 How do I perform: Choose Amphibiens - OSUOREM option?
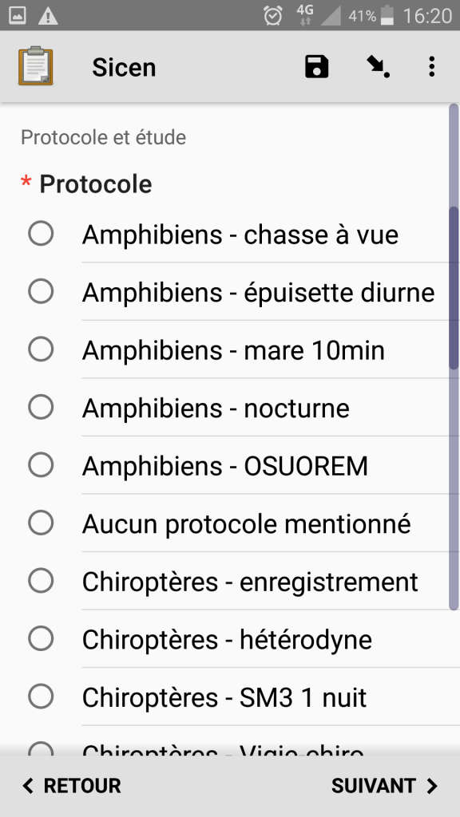[229, 465]
